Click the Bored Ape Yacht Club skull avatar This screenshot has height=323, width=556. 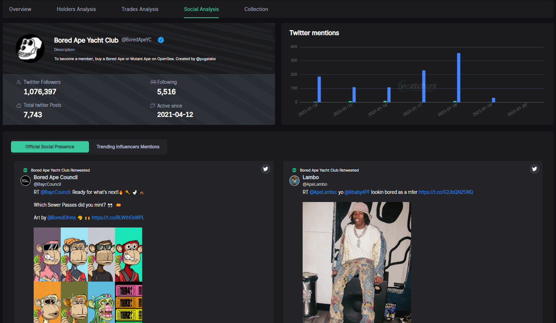[30, 48]
